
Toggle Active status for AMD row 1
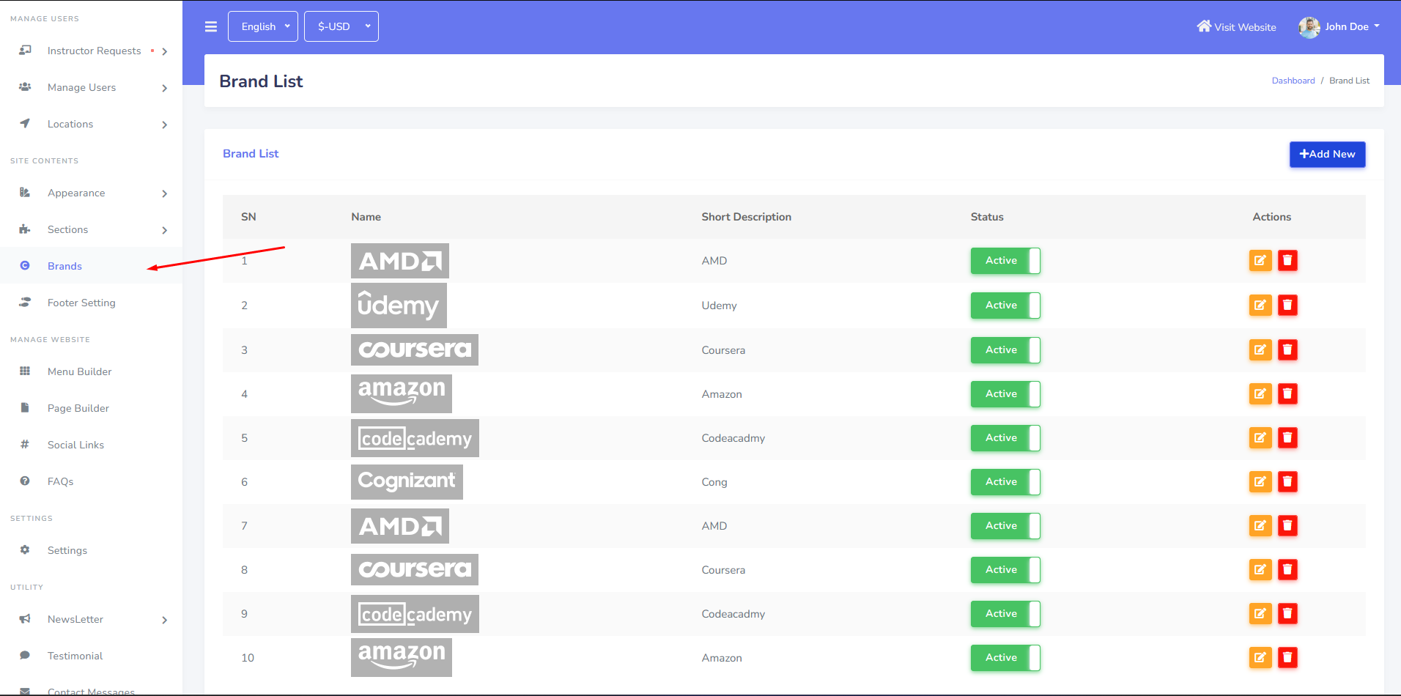pos(1005,261)
